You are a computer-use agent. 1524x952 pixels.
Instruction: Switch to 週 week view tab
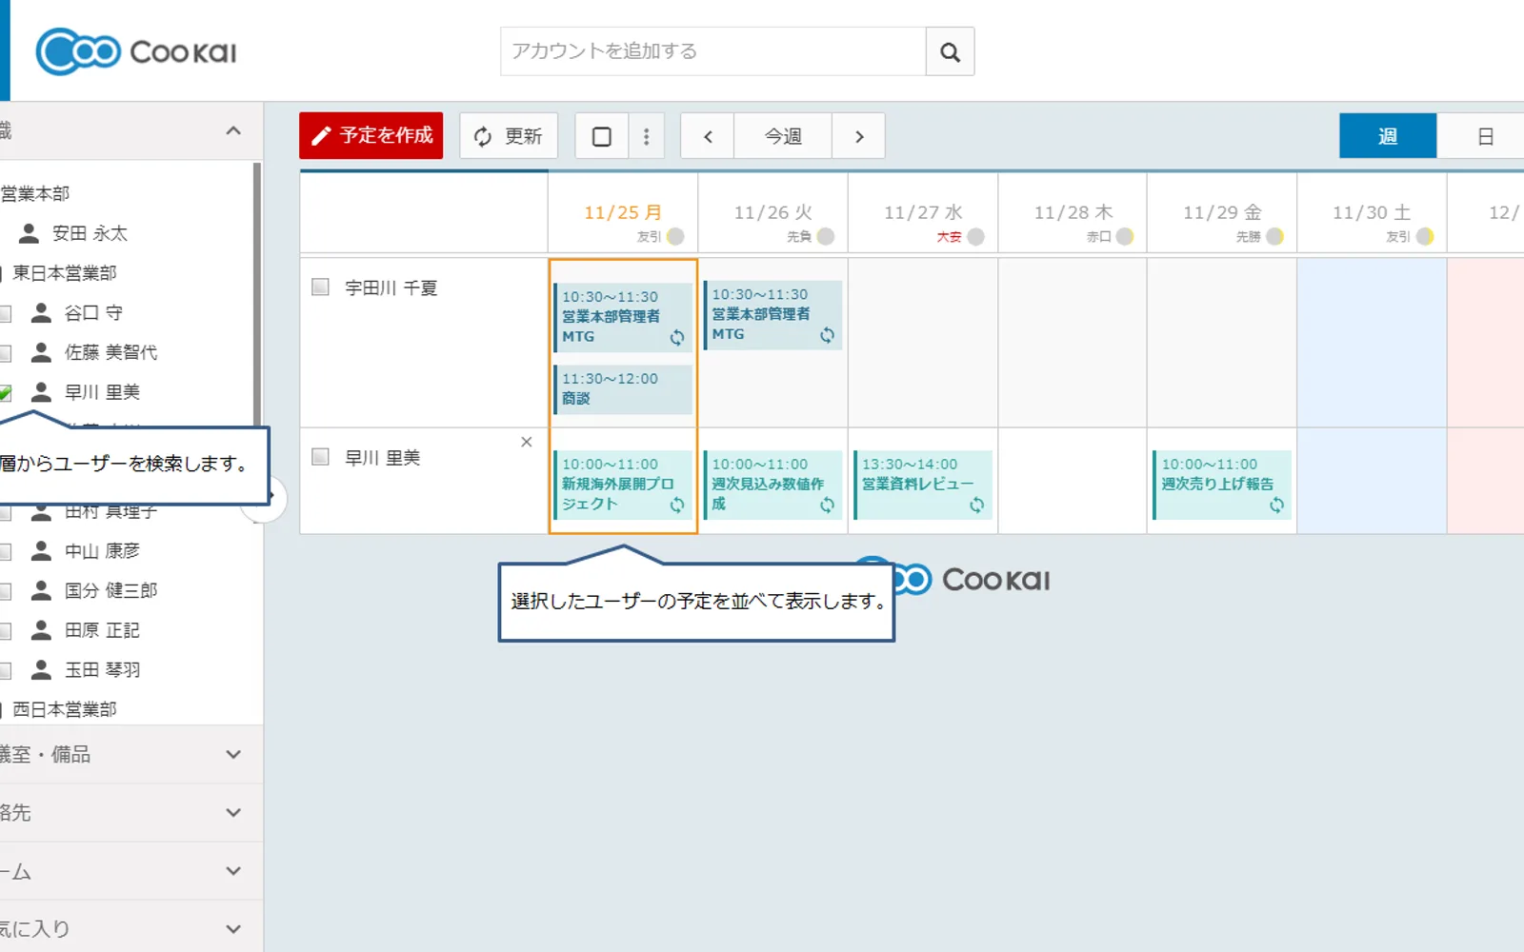click(x=1388, y=136)
